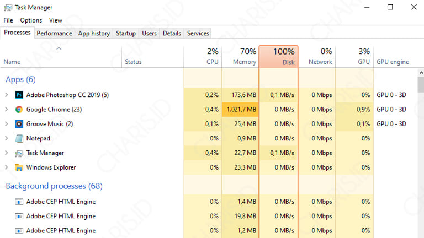Expand the Adobe Photoshop CC 2019 group

[x=7, y=95]
